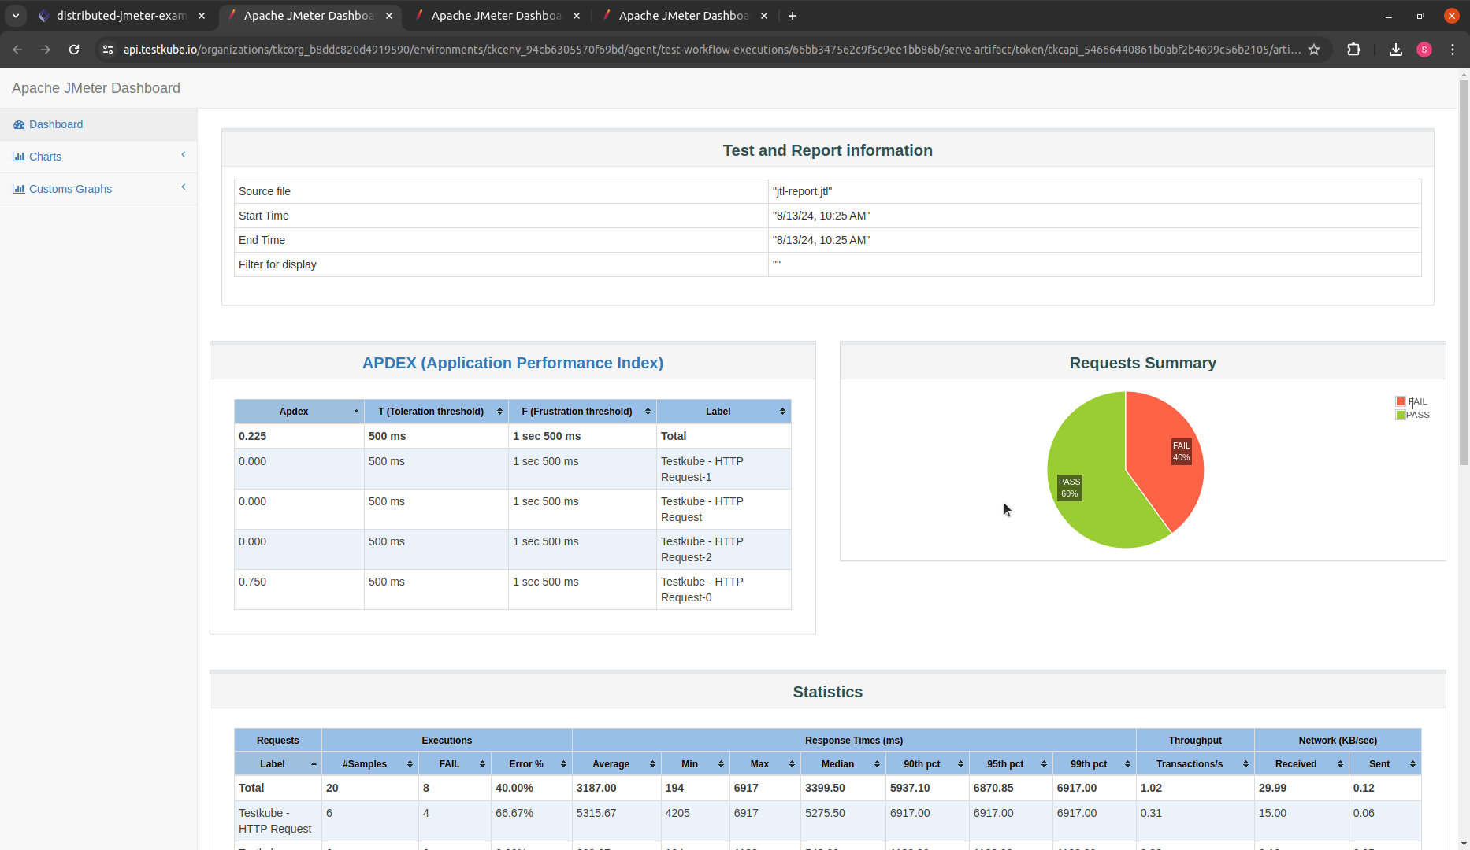Collapse the Customs Graphs section chevron
1470x850 pixels.
coord(183,187)
